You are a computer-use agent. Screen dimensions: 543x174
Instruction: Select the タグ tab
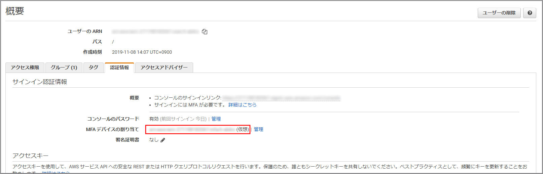click(94, 68)
